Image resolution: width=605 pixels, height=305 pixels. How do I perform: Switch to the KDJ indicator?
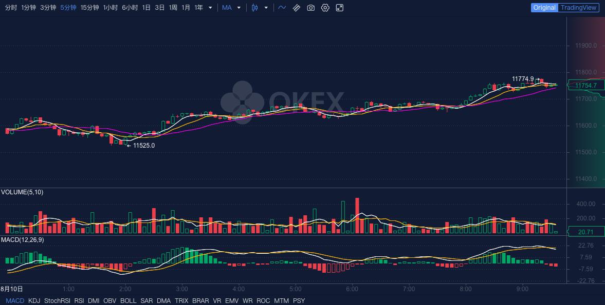coord(34,301)
